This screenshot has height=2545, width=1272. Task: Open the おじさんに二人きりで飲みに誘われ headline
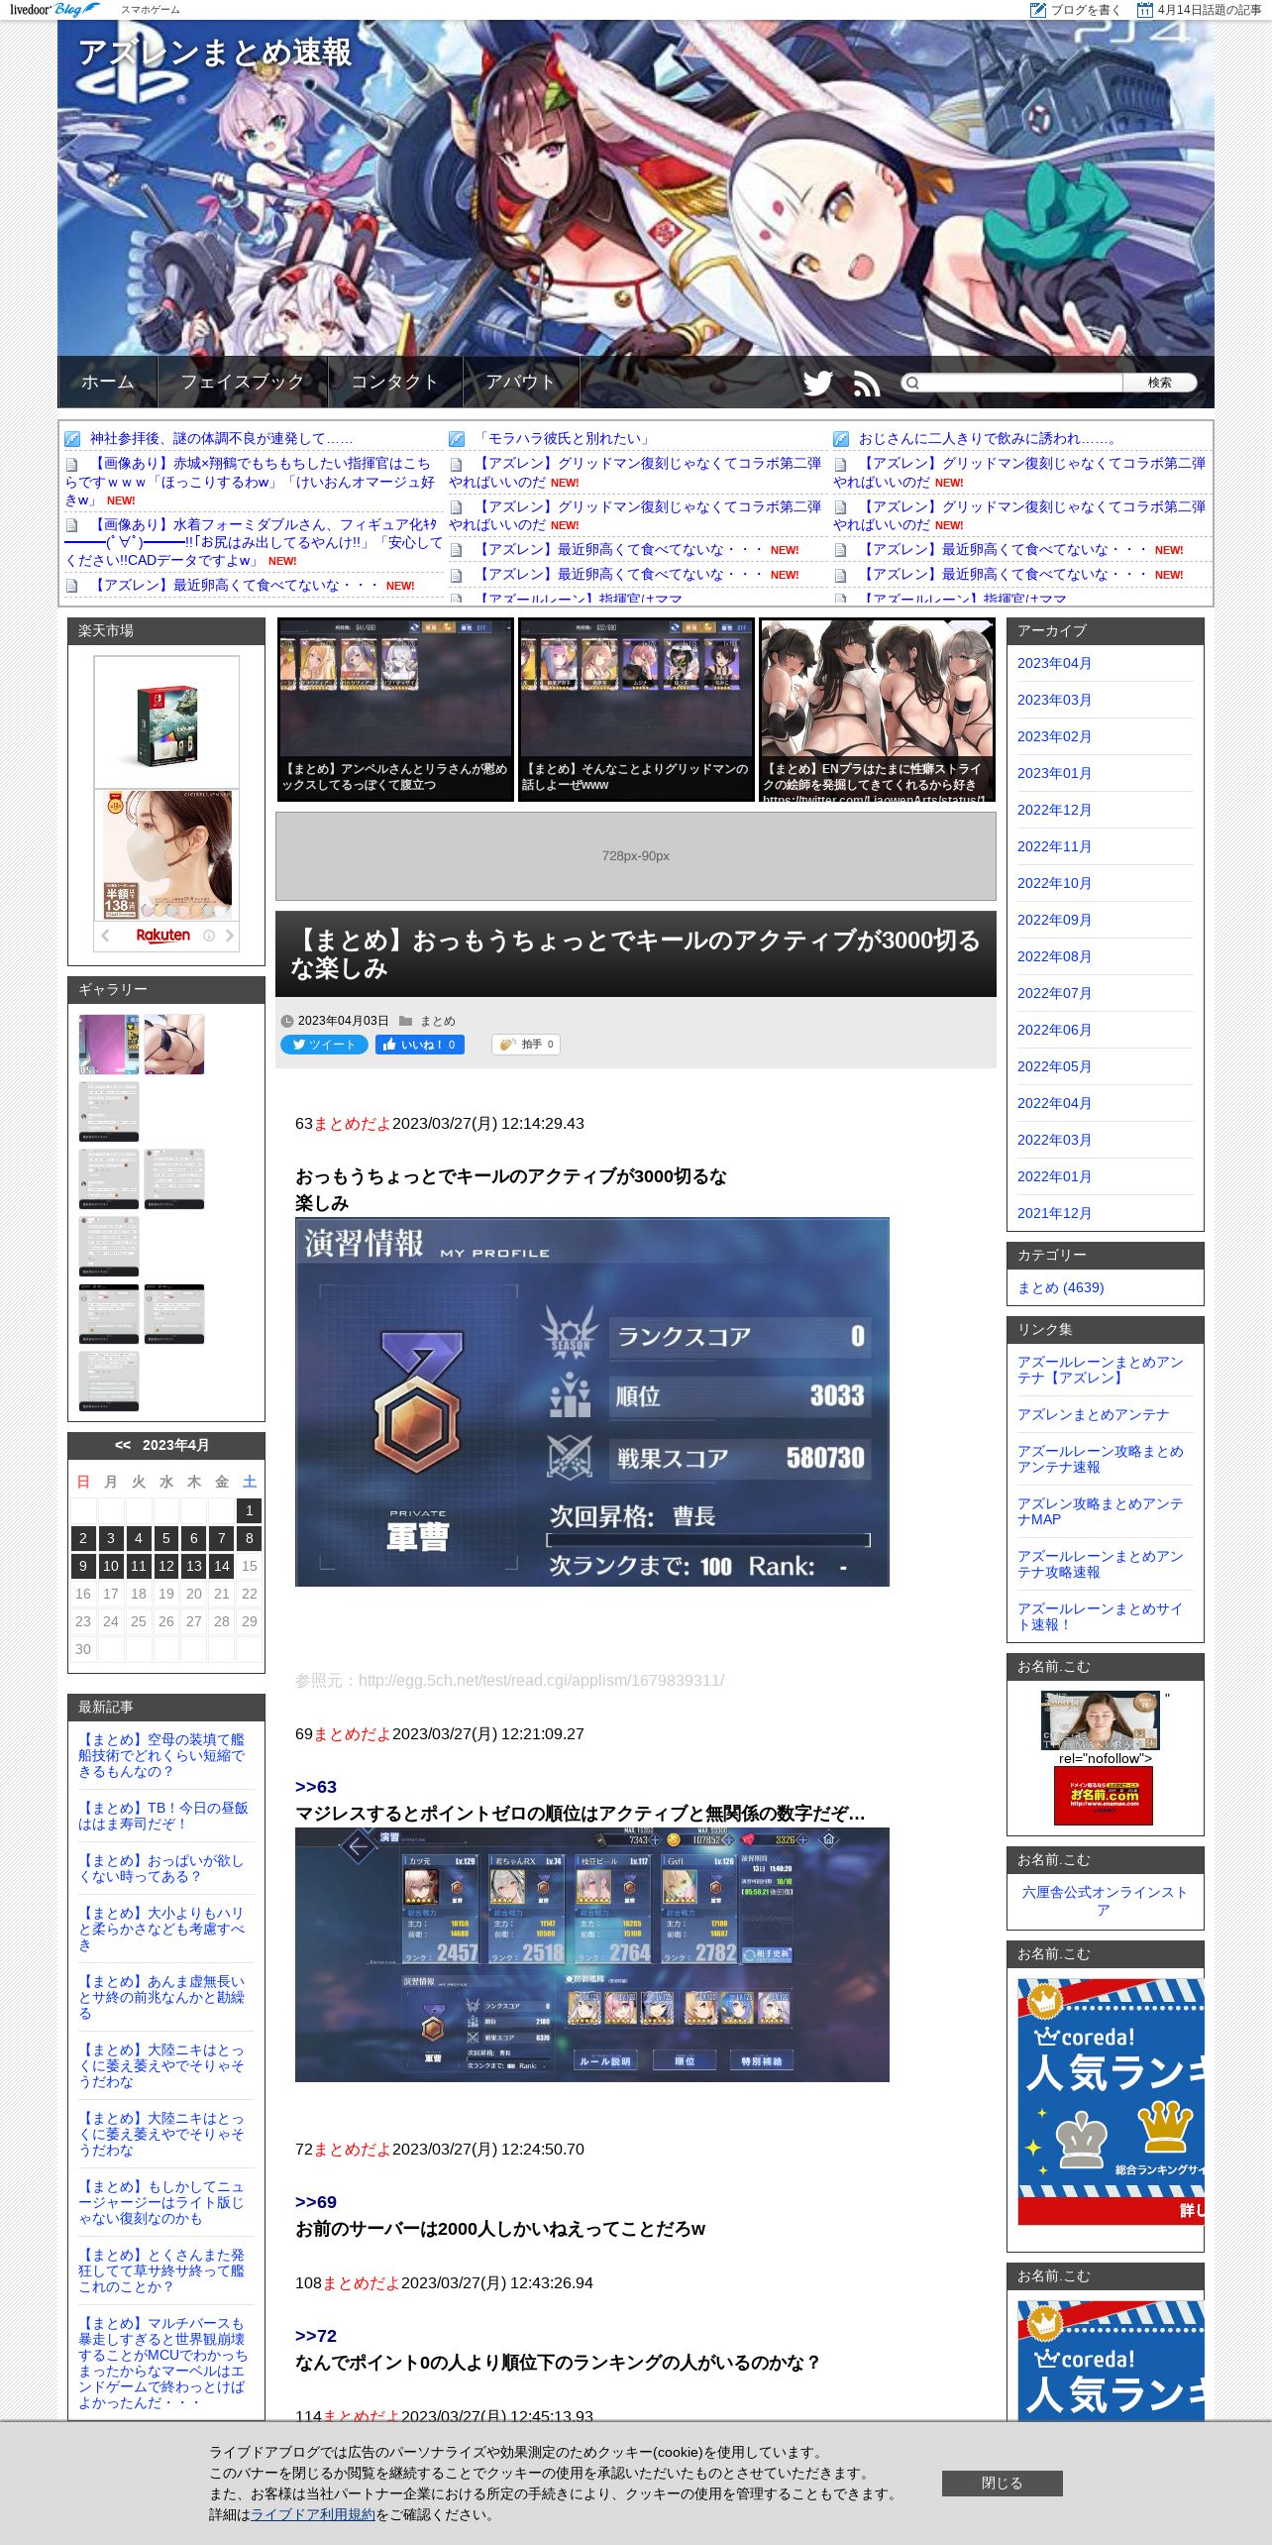989,438
